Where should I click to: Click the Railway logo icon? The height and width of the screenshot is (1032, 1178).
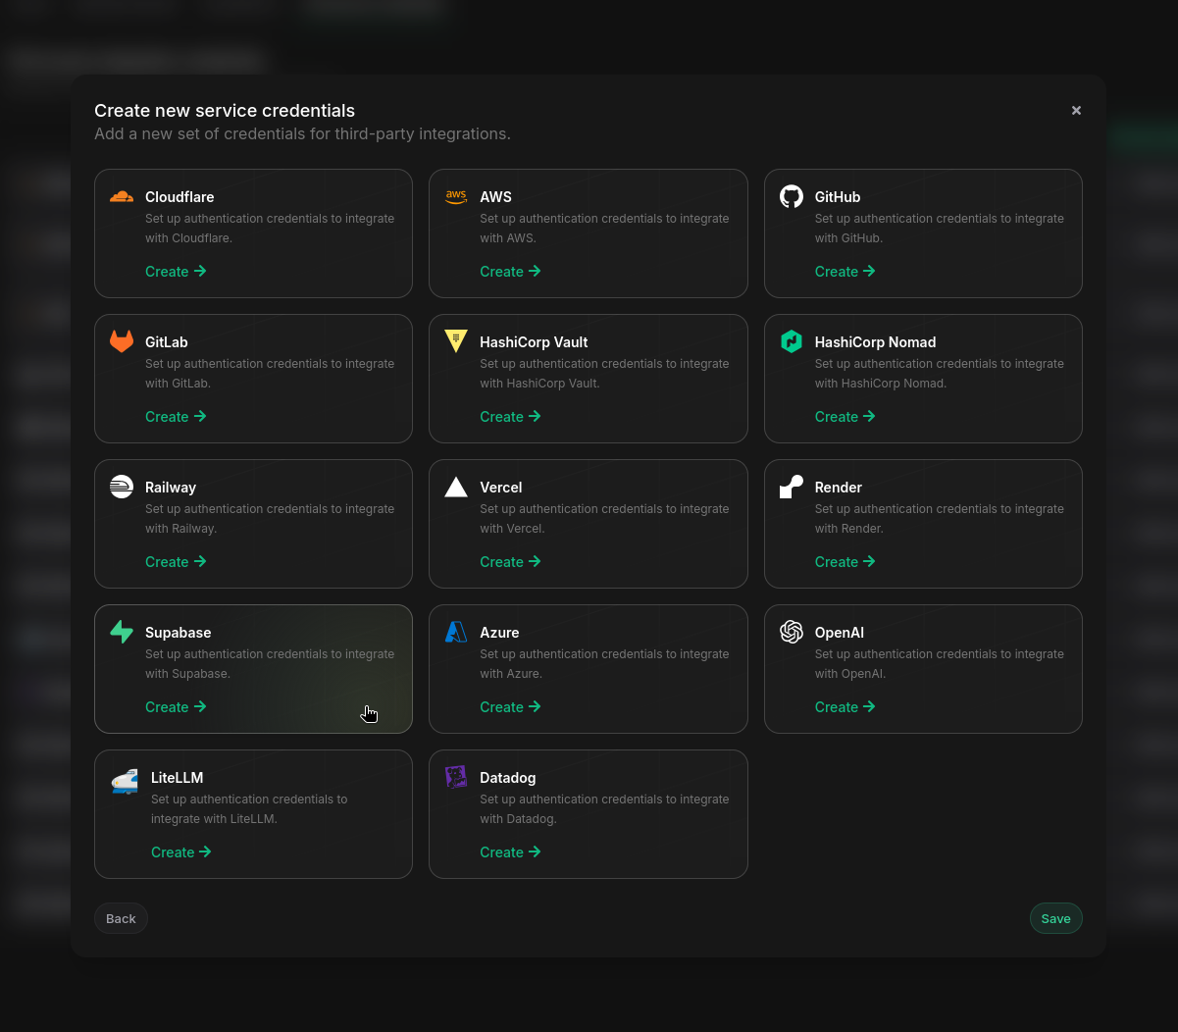pos(122,487)
